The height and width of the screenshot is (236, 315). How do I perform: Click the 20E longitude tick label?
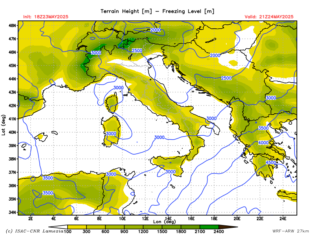tap(237, 219)
